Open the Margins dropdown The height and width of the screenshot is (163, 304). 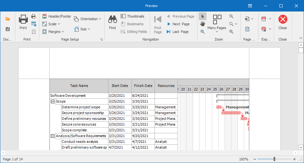click(53, 32)
